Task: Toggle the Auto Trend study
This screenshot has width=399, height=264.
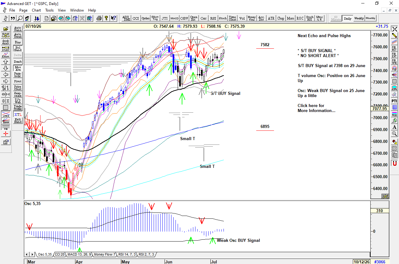Action: point(18,36)
